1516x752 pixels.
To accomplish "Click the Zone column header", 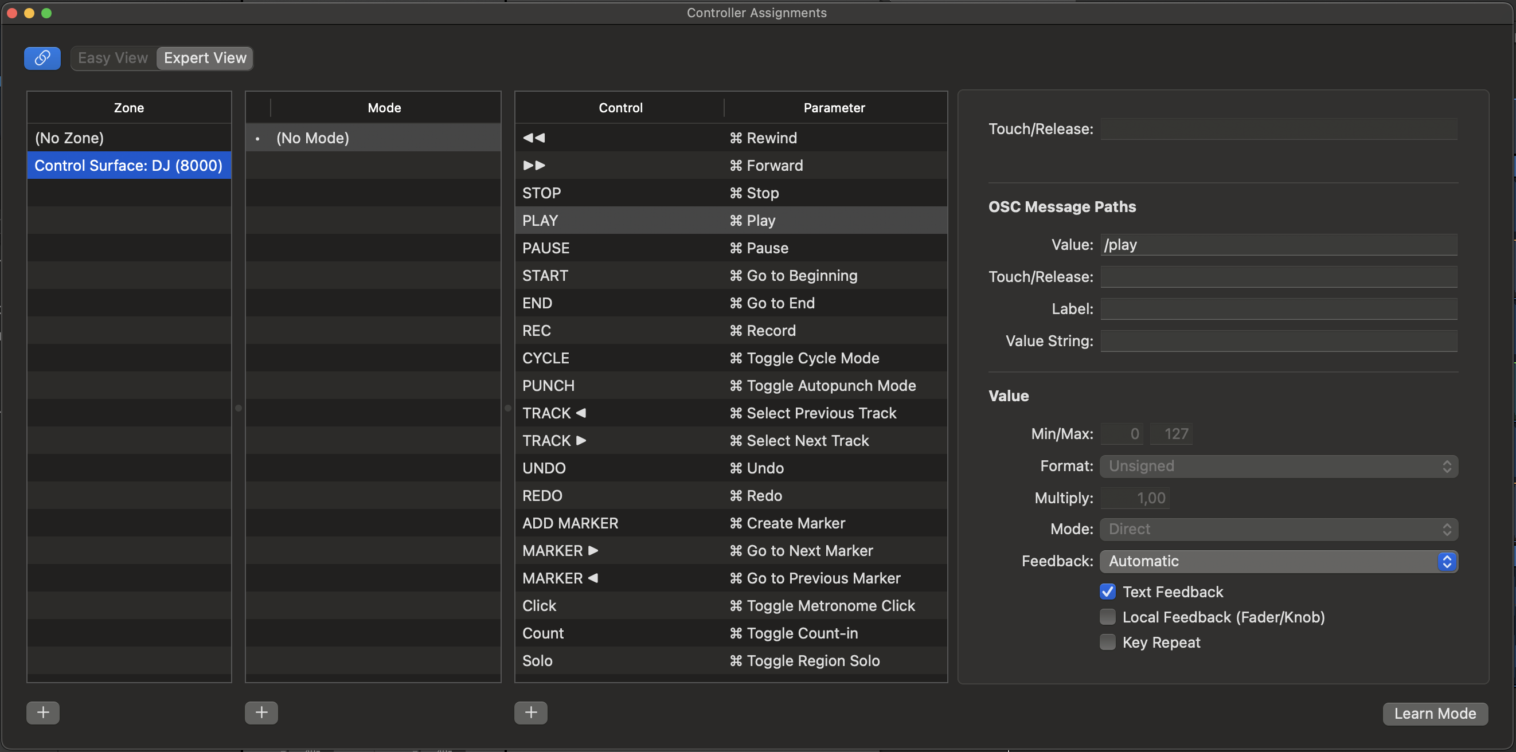I will [x=129, y=108].
